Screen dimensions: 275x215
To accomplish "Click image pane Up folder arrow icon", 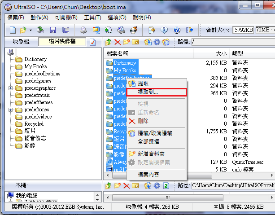I will 109,42.
